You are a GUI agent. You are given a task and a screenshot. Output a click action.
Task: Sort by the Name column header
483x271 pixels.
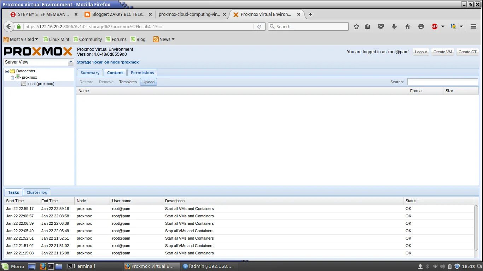pyautogui.click(x=242, y=91)
